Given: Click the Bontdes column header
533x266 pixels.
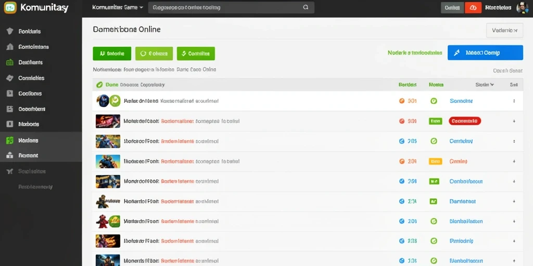Looking at the screenshot, I should point(408,85).
